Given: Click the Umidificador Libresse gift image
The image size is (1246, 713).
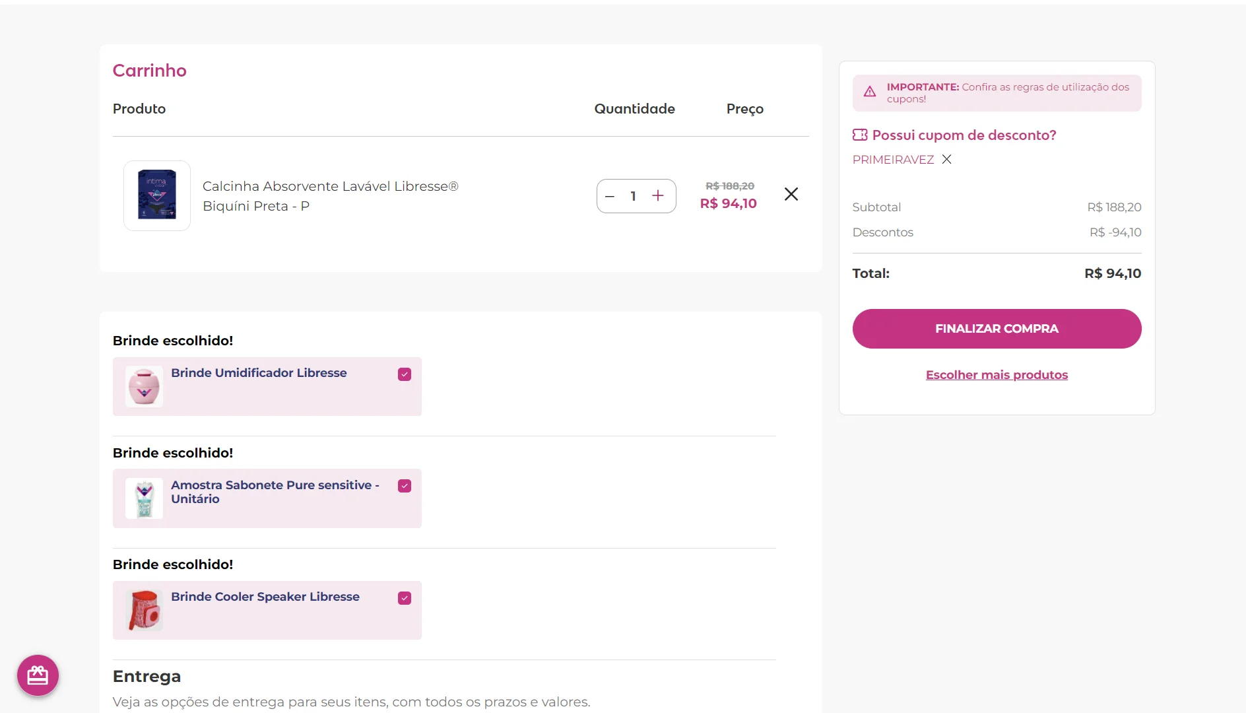Looking at the screenshot, I should click(x=144, y=387).
